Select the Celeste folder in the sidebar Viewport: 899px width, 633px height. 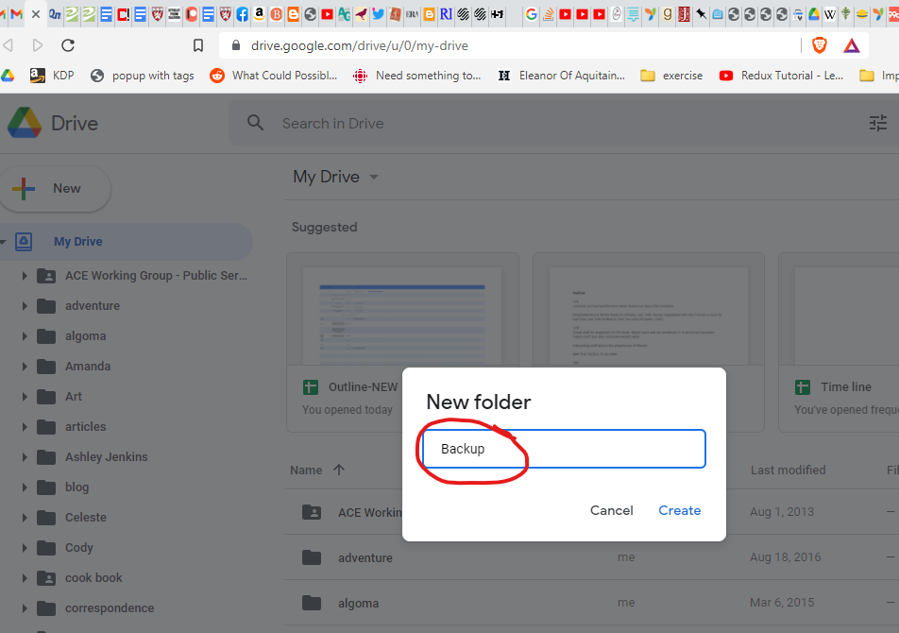pyautogui.click(x=86, y=517)
